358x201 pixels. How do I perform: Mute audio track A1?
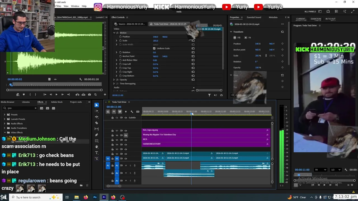(126, 166)
